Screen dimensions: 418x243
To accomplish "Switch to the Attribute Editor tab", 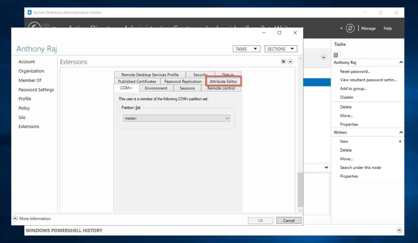I will pos(223,81).
